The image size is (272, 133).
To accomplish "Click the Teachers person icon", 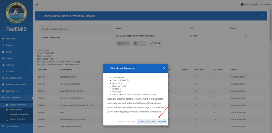I will click(x=3, y=65).
